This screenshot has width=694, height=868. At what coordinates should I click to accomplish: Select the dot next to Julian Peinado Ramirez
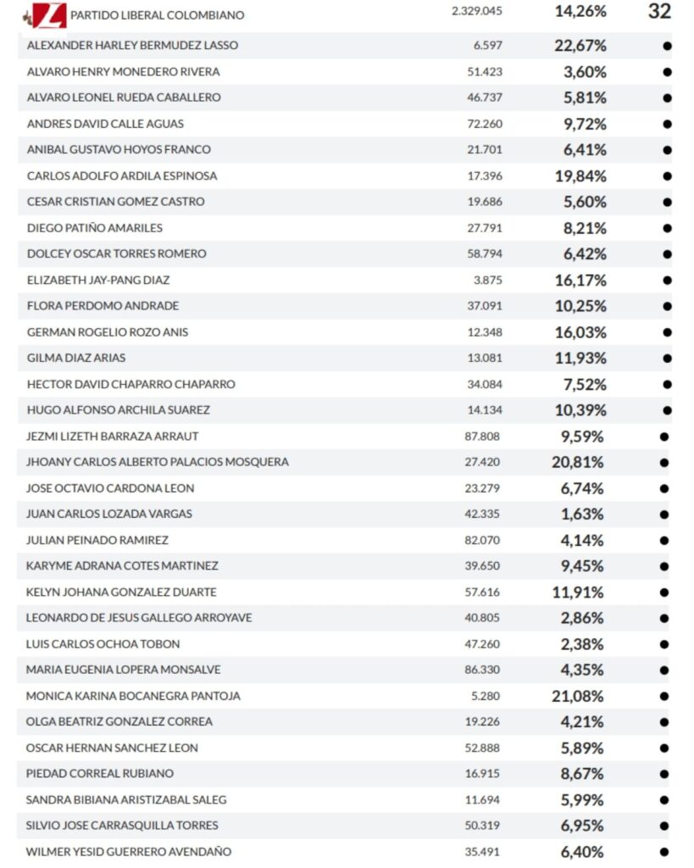[664, 541]
